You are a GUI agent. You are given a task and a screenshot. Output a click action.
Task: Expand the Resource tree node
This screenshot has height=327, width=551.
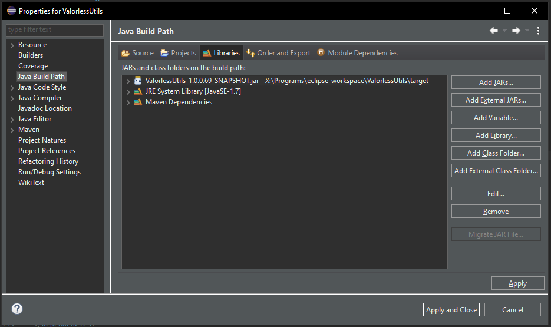12,45
